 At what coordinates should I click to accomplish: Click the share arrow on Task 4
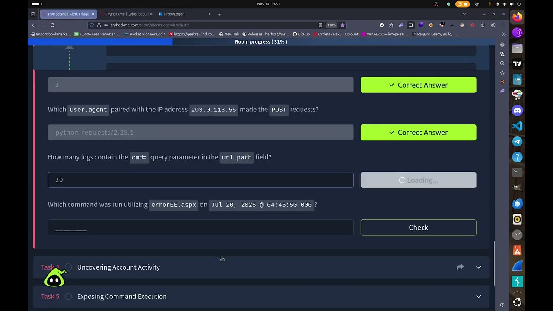click(460, 267)
